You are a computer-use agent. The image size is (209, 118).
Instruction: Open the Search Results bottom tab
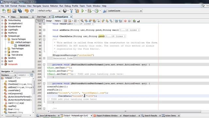151,115
